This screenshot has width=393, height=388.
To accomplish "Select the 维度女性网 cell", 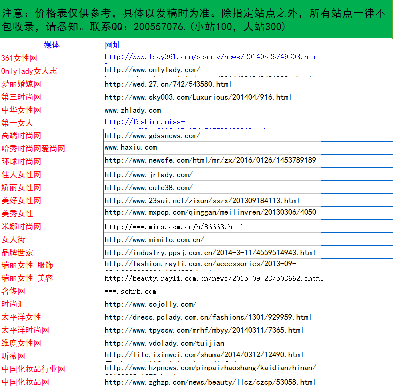I will coord(52,343).
